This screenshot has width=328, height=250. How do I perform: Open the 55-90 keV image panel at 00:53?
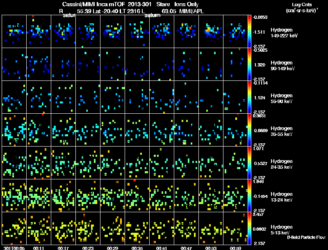click(211, 97)
